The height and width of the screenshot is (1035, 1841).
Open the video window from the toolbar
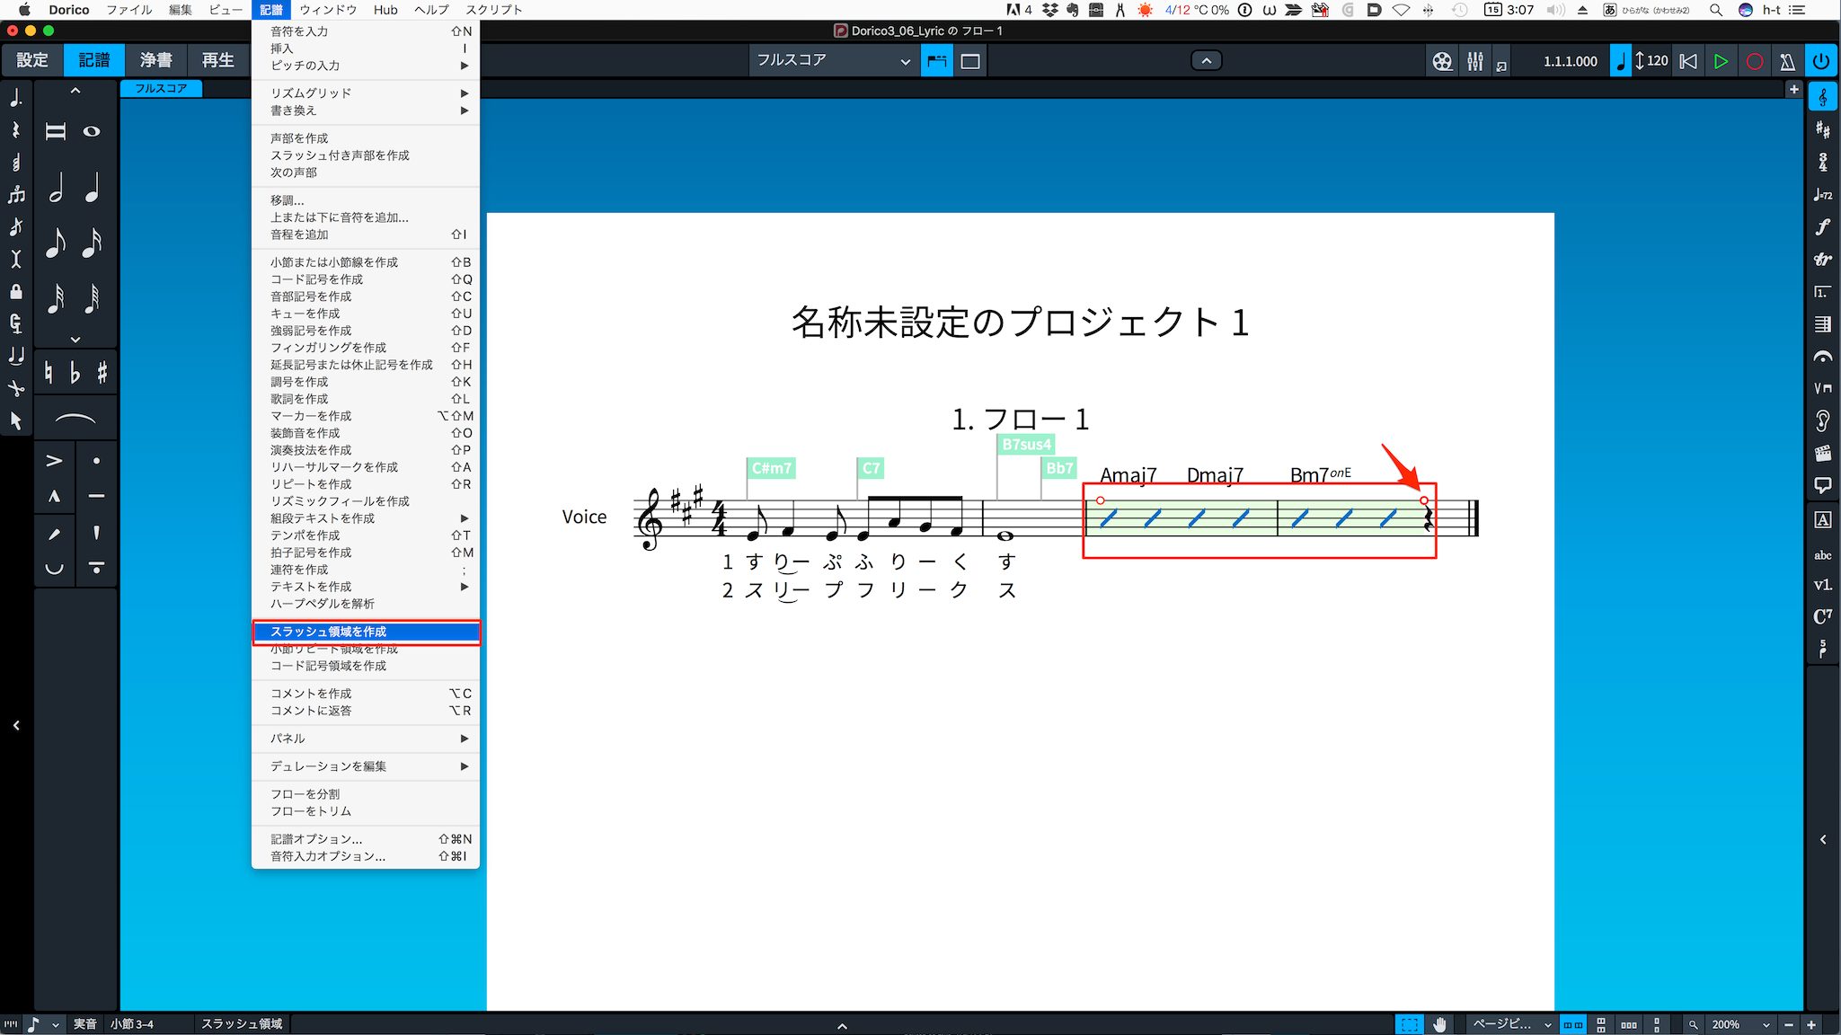pos(1441,61)
